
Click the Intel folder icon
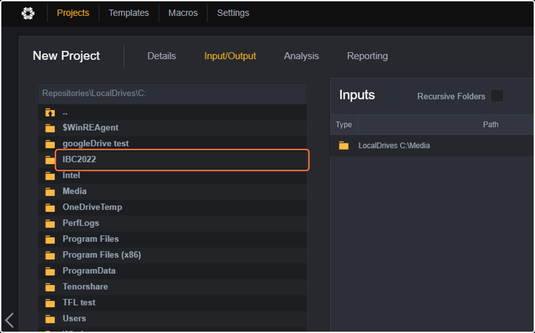tap(50, 176)
